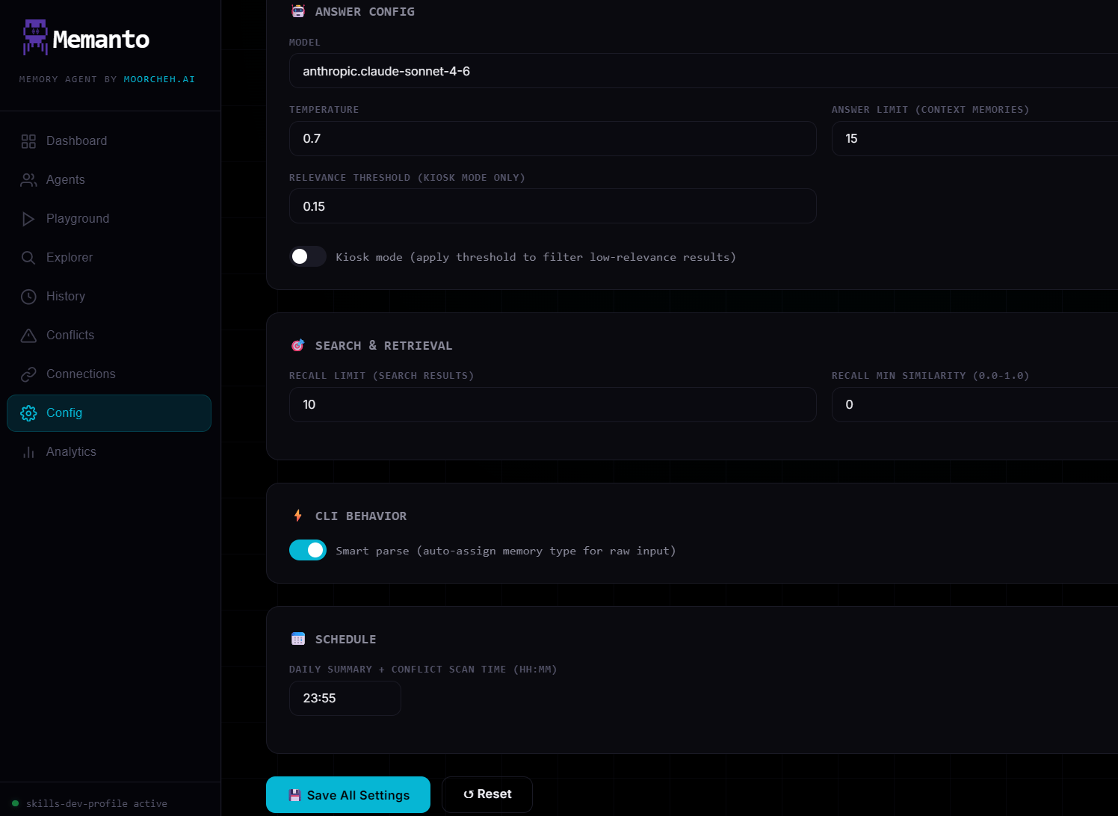Click the Smart parse description label
Viewport: 1118px width, 816px height.
coord(506,551)
